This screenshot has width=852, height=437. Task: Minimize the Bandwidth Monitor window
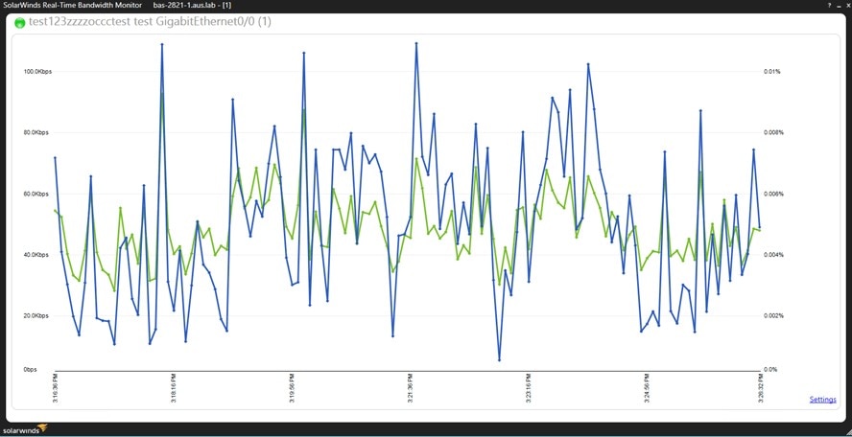[838, 5]
